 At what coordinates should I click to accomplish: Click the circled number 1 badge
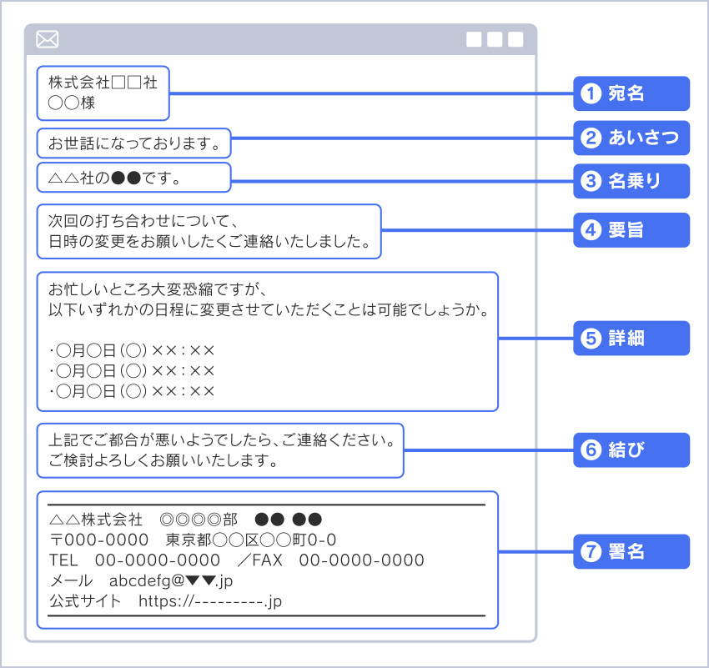pos(591,94)
